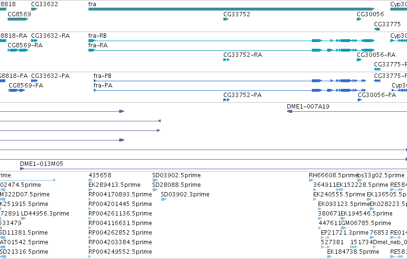
Task: Click the EK240555.5prime label
Action: coord(339,194)
